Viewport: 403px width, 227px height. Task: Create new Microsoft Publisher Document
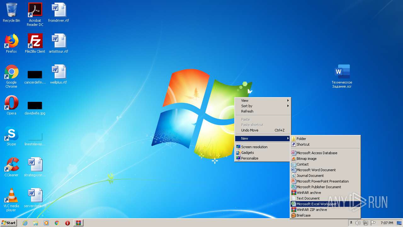(x=325, y=187)
